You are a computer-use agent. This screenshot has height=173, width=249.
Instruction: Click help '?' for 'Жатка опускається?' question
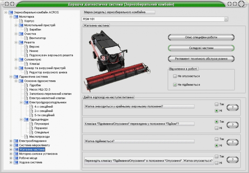233,160
